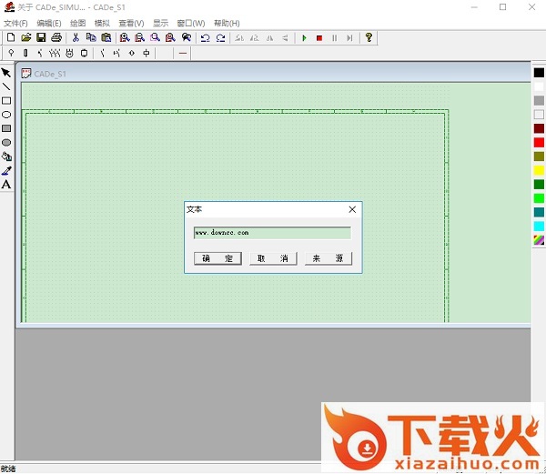
Task: Choose the empty ellipse tool
Action: point(6,115)
